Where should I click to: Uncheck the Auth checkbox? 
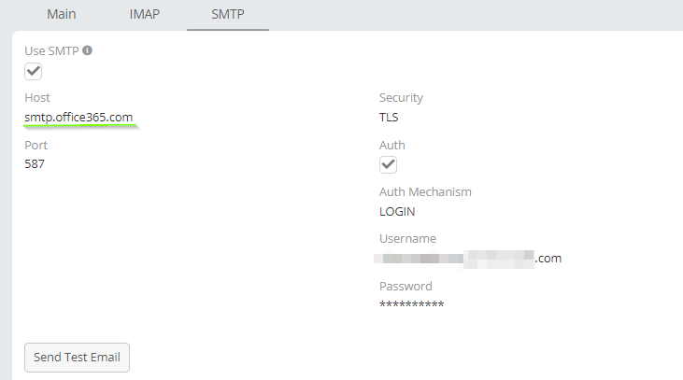tap(388, 164)
